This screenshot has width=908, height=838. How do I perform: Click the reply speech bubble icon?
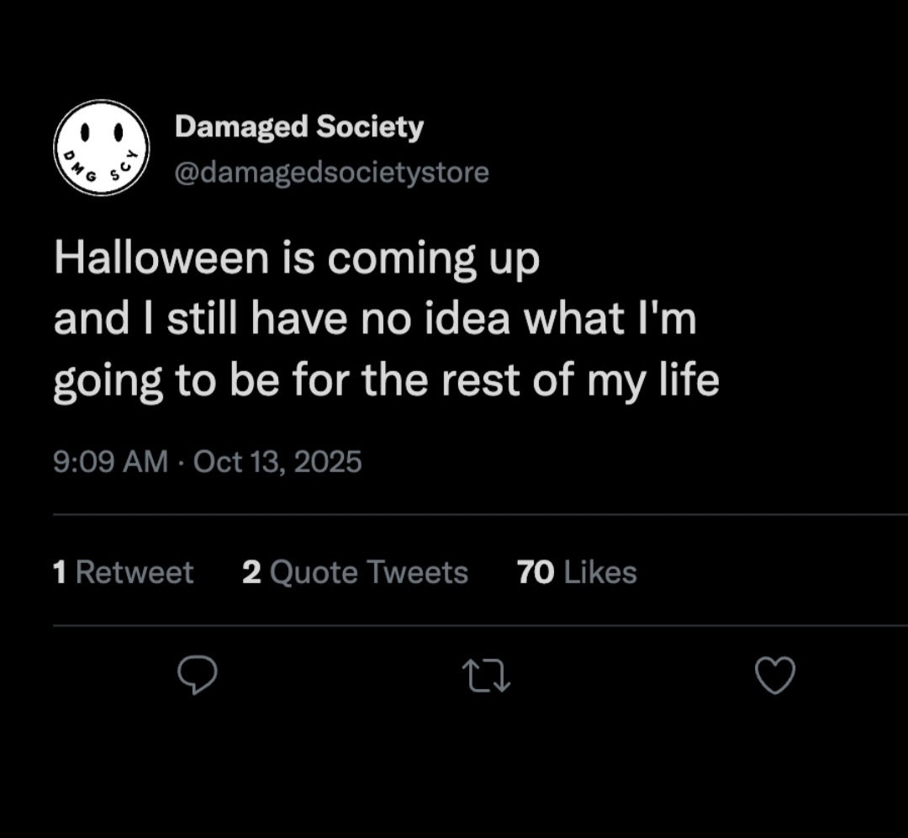tap(198, 676)
